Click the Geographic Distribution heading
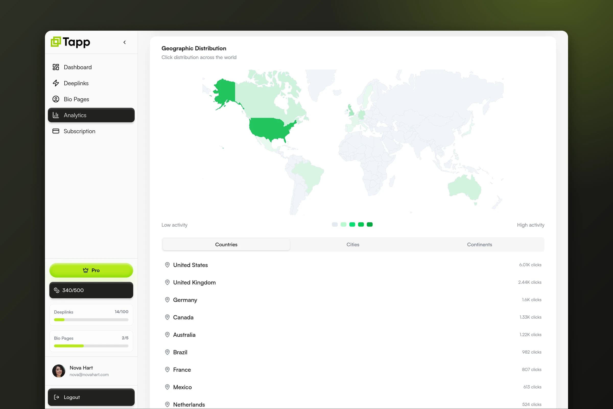Screen dimensions: 613x409 coord(194,48)
